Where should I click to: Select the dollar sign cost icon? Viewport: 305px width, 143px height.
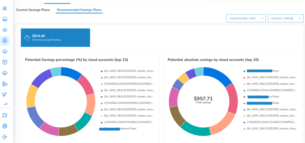pos(5,41)
